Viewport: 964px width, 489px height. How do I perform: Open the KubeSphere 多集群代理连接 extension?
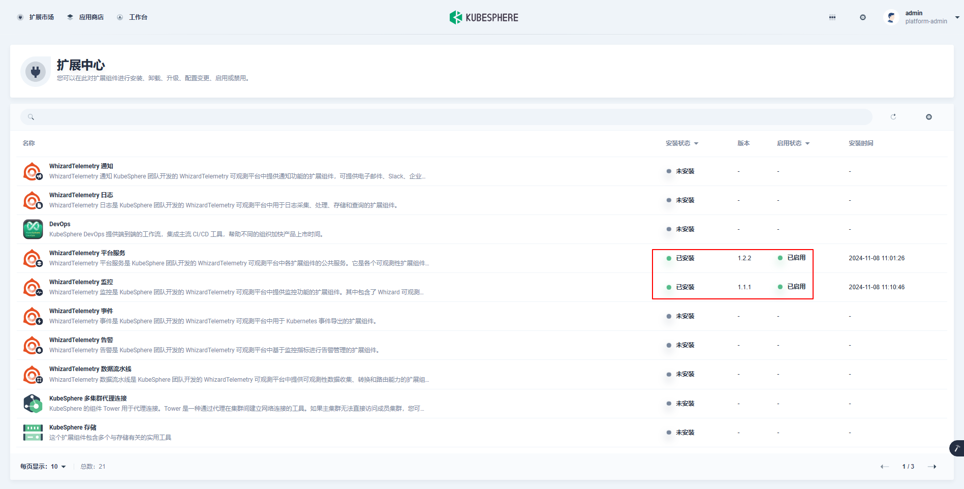click(88, 399)
